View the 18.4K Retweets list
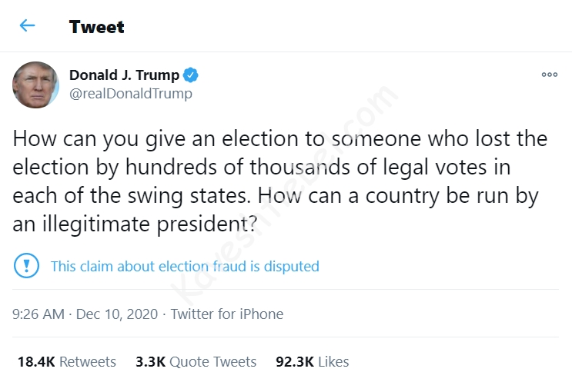572x382 pixels. pyautogui.click(x=66, y=361)
